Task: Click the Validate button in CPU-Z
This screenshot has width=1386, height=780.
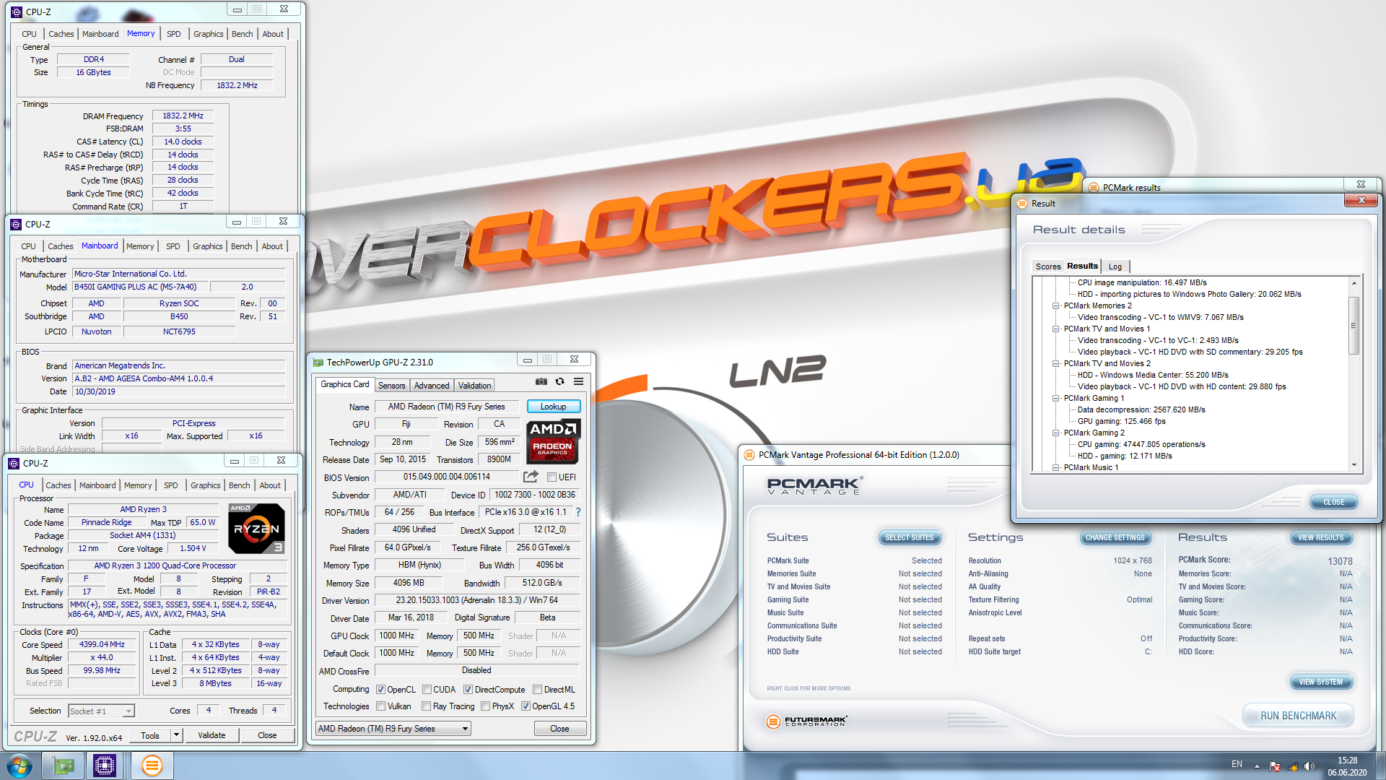Action: coord(212,735)
